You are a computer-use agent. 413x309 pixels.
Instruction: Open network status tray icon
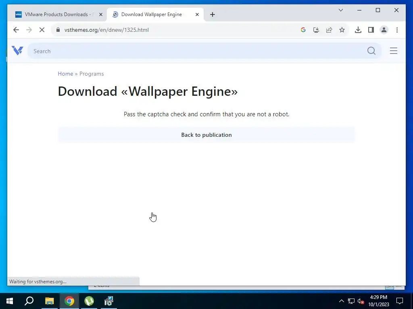click(351, 301)
